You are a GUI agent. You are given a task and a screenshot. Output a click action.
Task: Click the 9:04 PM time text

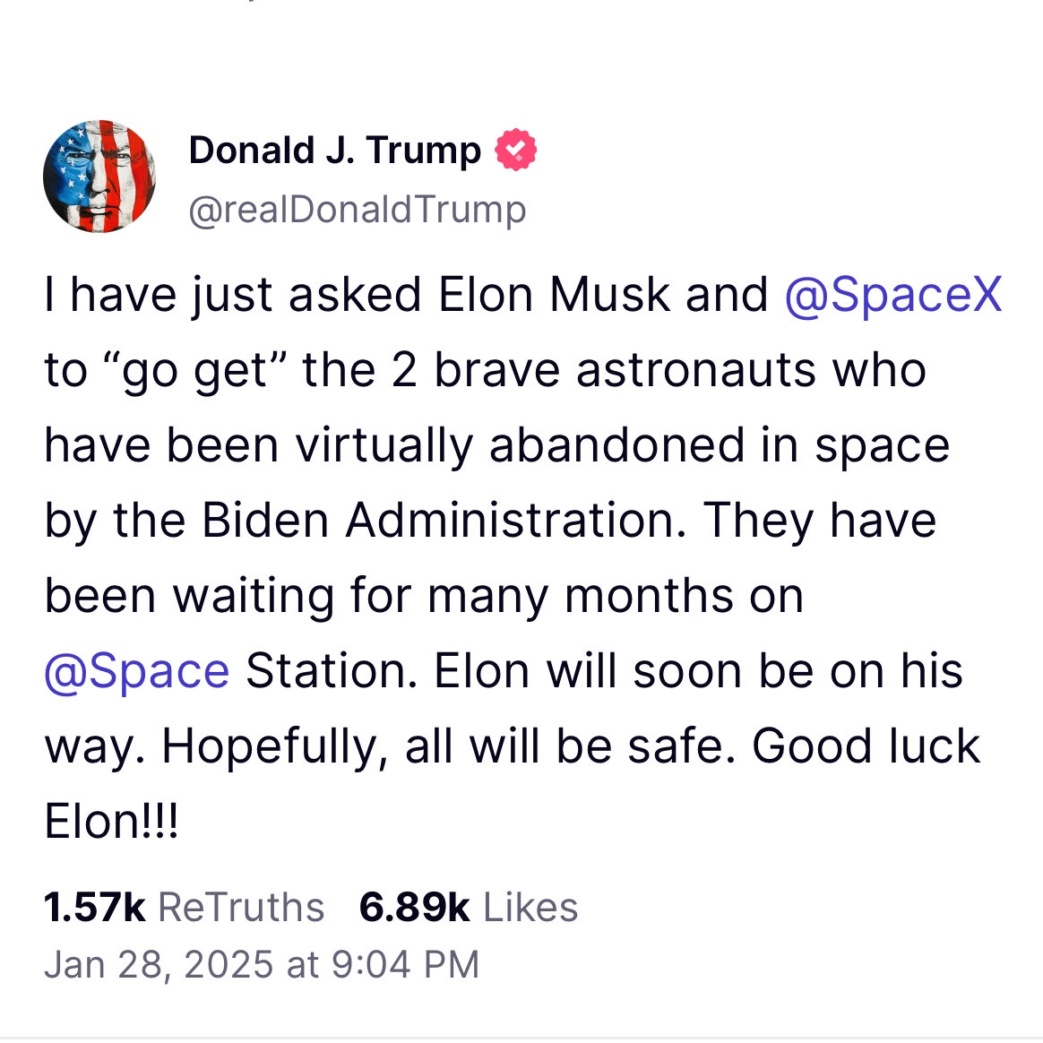coord(405,964)
